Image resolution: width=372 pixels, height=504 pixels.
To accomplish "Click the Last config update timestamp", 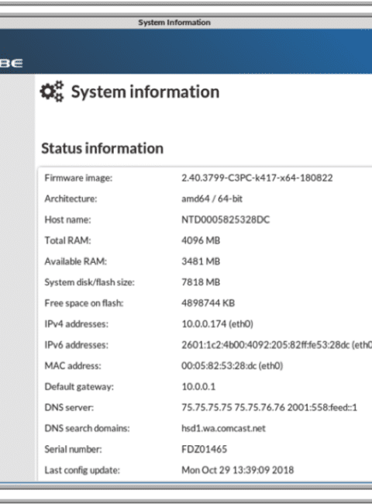I will (x=237, y=470).
